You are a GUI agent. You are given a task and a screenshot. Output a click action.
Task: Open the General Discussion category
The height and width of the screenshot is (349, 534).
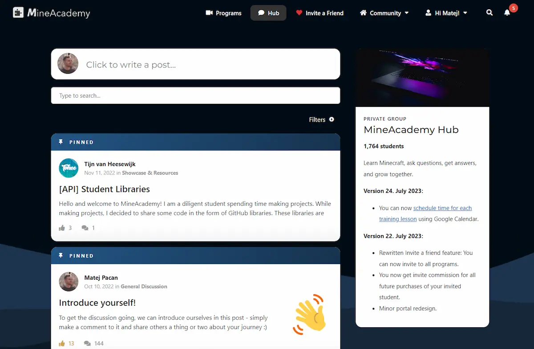pos(144,286)
